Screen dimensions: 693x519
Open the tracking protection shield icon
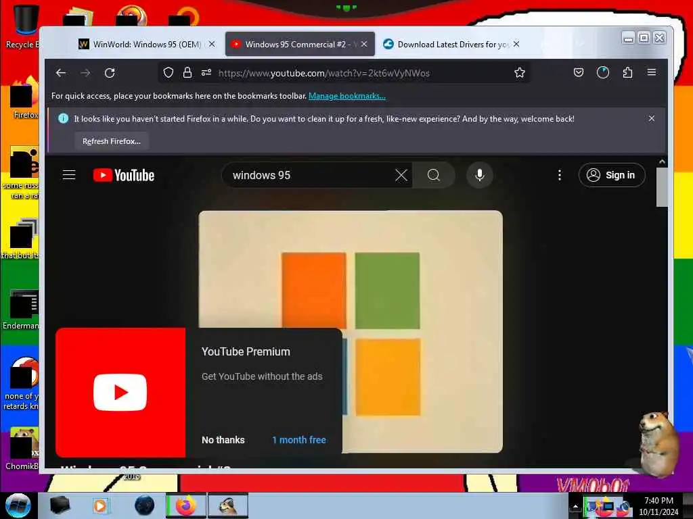169,73
